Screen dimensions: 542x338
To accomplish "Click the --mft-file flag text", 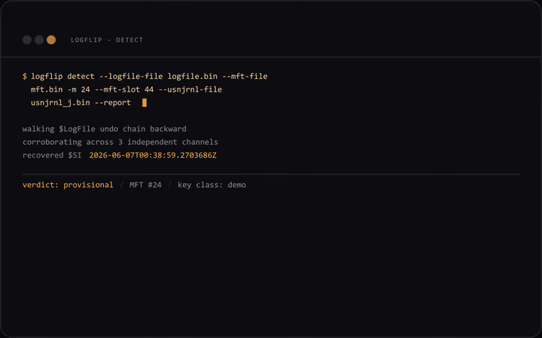I will [245, 76].
